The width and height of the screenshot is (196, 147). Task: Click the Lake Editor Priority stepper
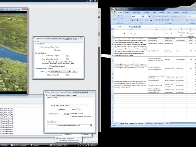click(80, 110)
